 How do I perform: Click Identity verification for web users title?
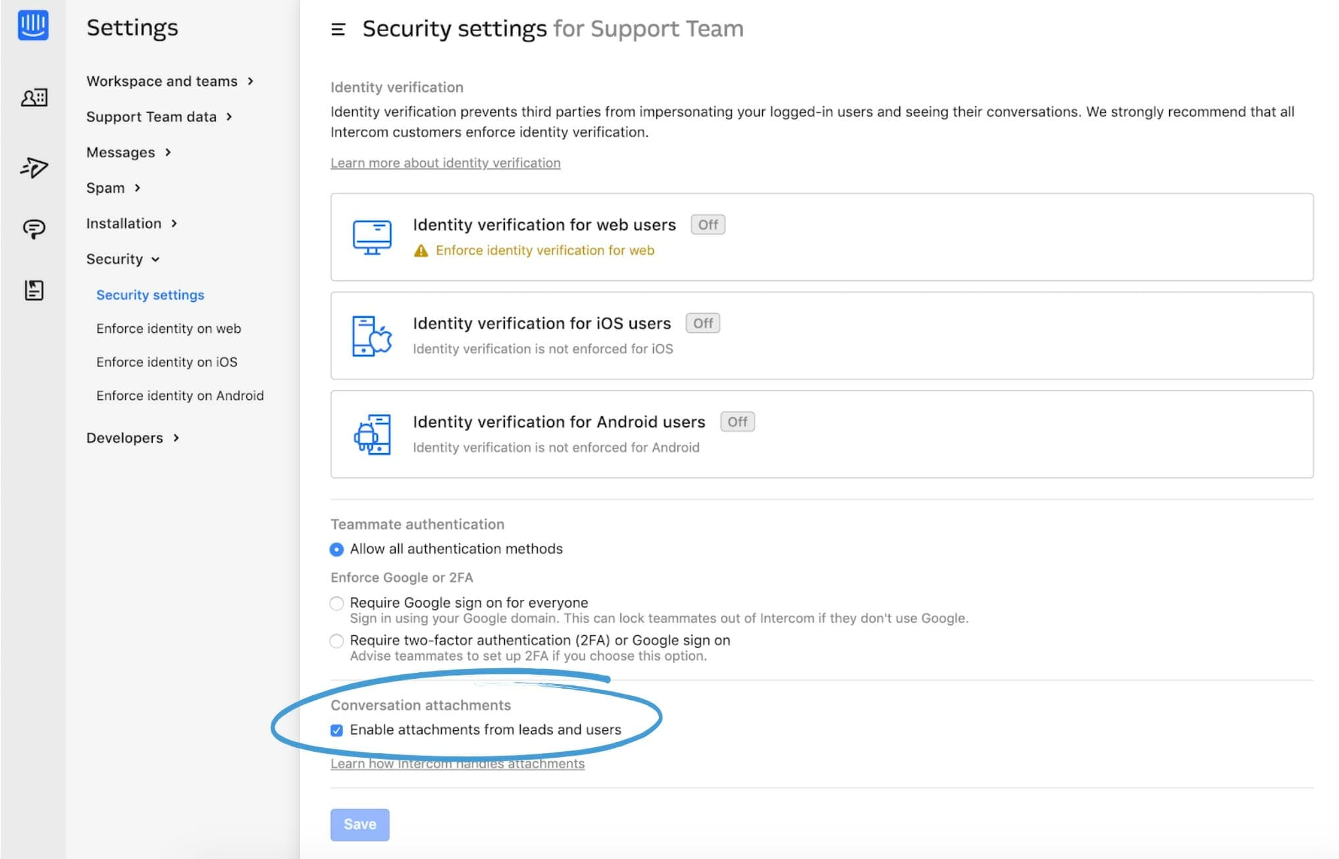click(x=544, y=225)
